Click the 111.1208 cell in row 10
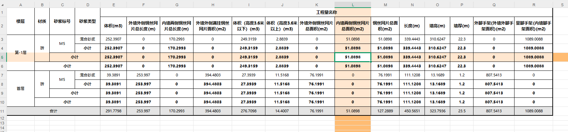The image size is (568, 132). [412, 102]
